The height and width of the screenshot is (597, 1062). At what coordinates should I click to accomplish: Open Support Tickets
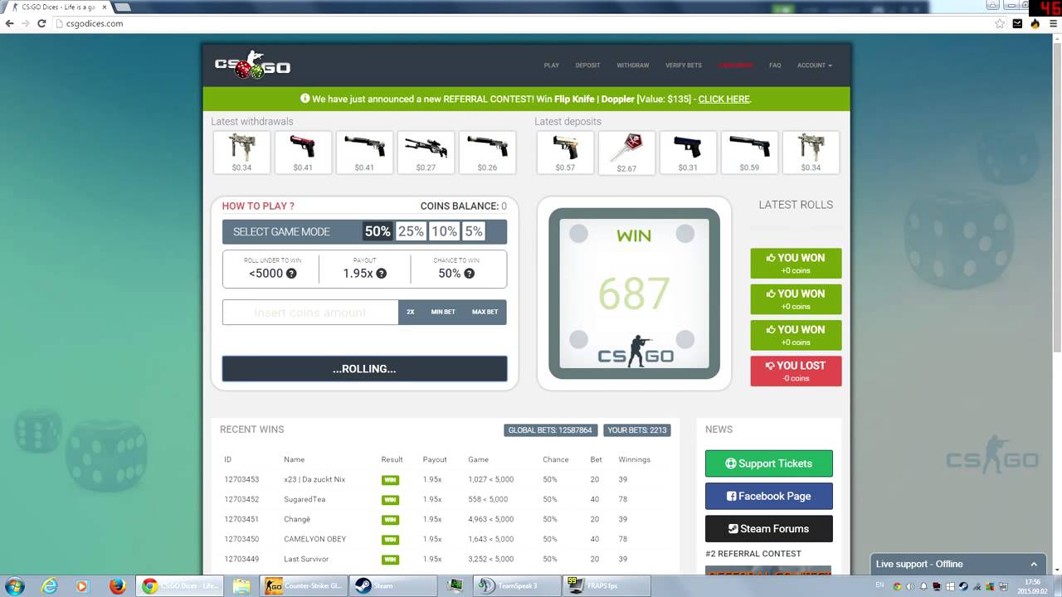(x=768, y=464)
